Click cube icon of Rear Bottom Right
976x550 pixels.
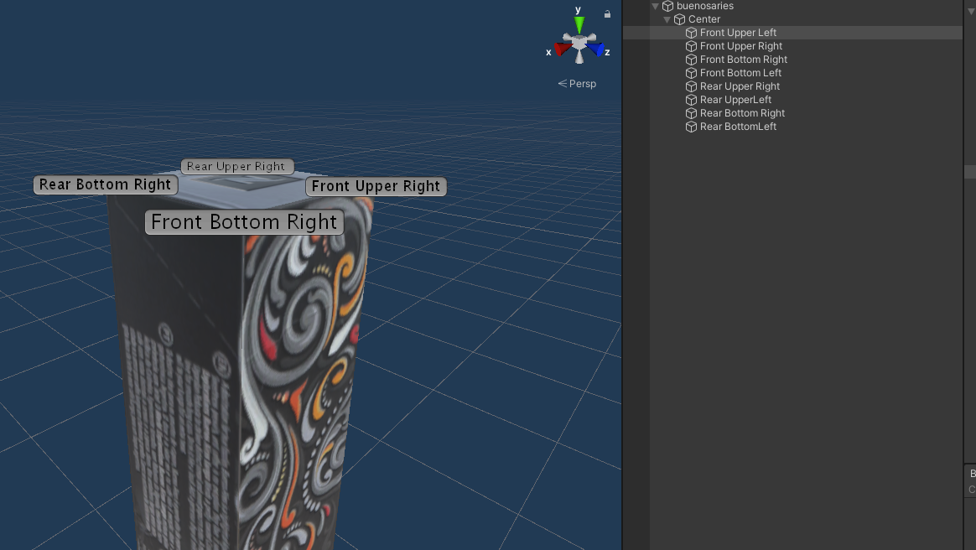691,113
